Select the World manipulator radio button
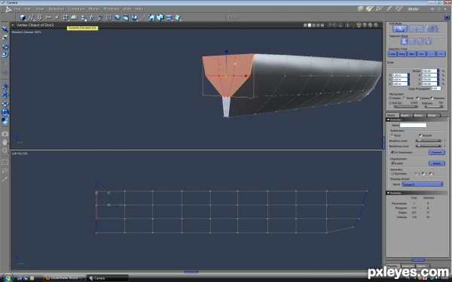452x282 pixels. coord(404,98)
